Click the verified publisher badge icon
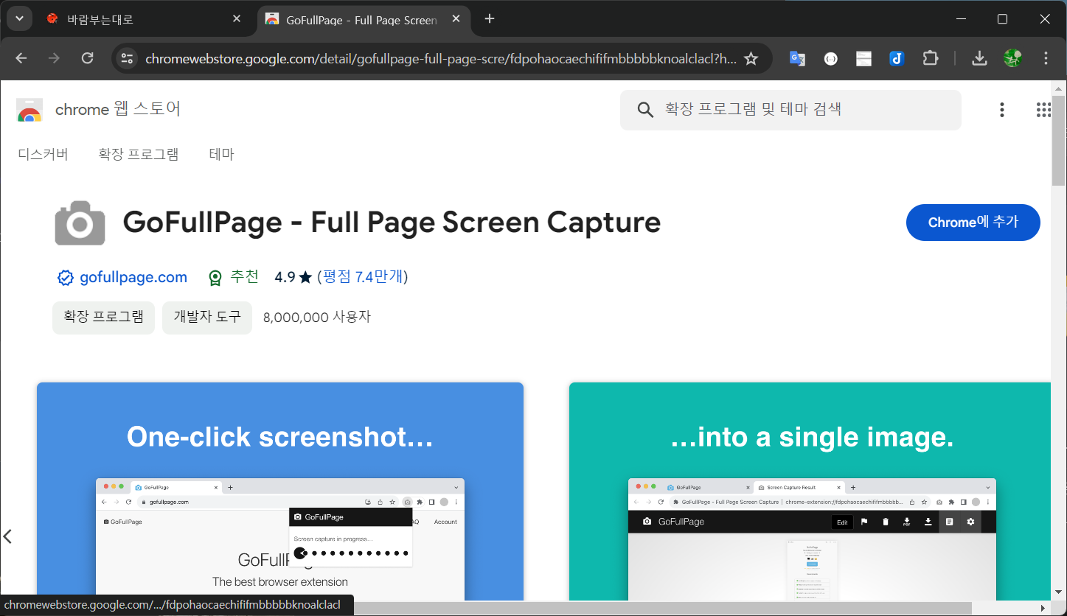This screenshot has width=1067, height=616. [x=66, y=278]
